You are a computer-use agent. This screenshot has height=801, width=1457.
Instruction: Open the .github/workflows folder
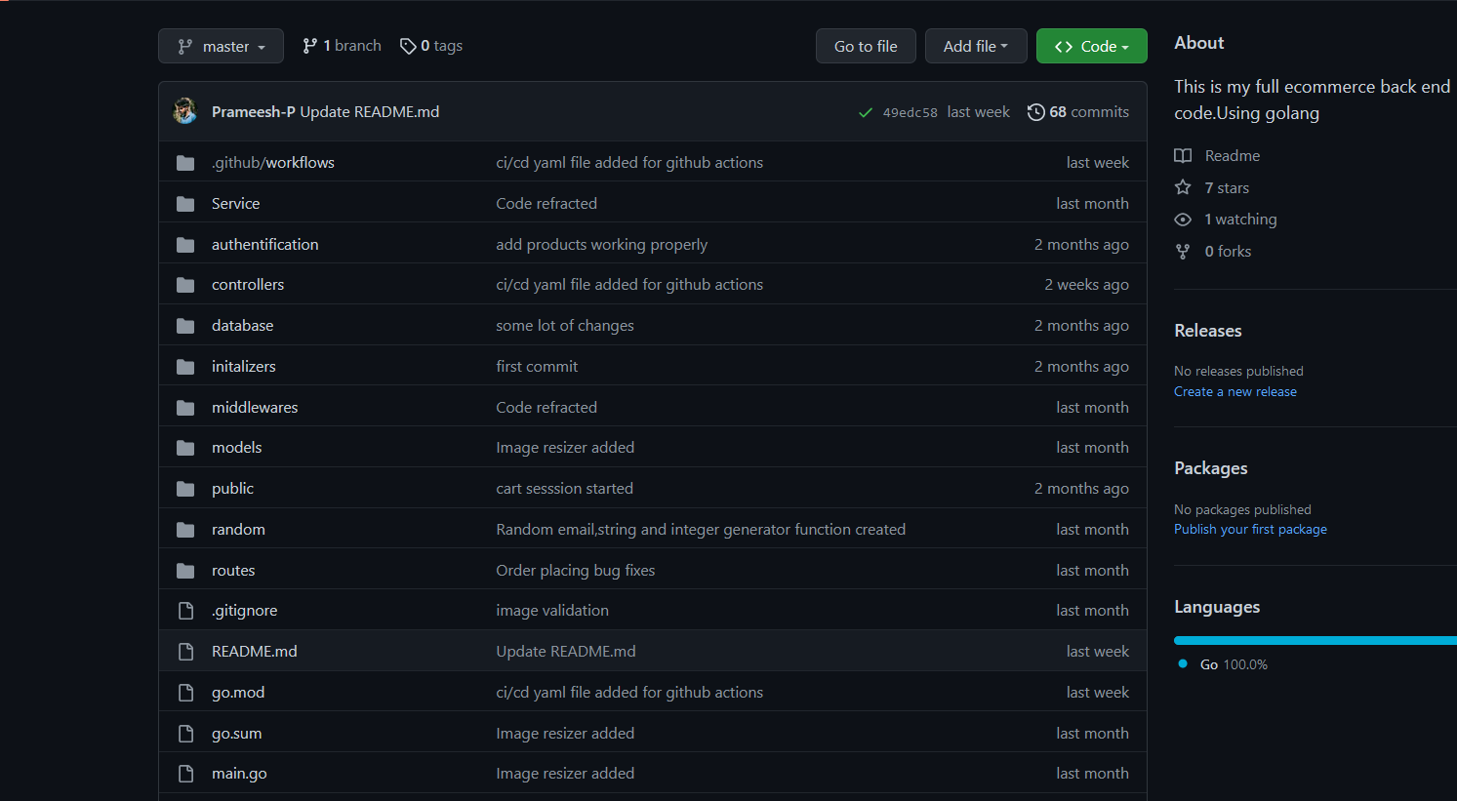tap(273, 163)
